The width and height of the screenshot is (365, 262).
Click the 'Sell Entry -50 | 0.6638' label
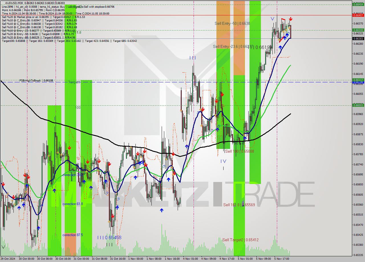[232, 23]
